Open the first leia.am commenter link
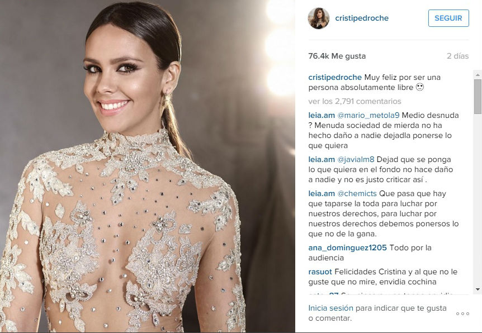The width and height of the screenshot is (482, 333). [x=322, y=115]
